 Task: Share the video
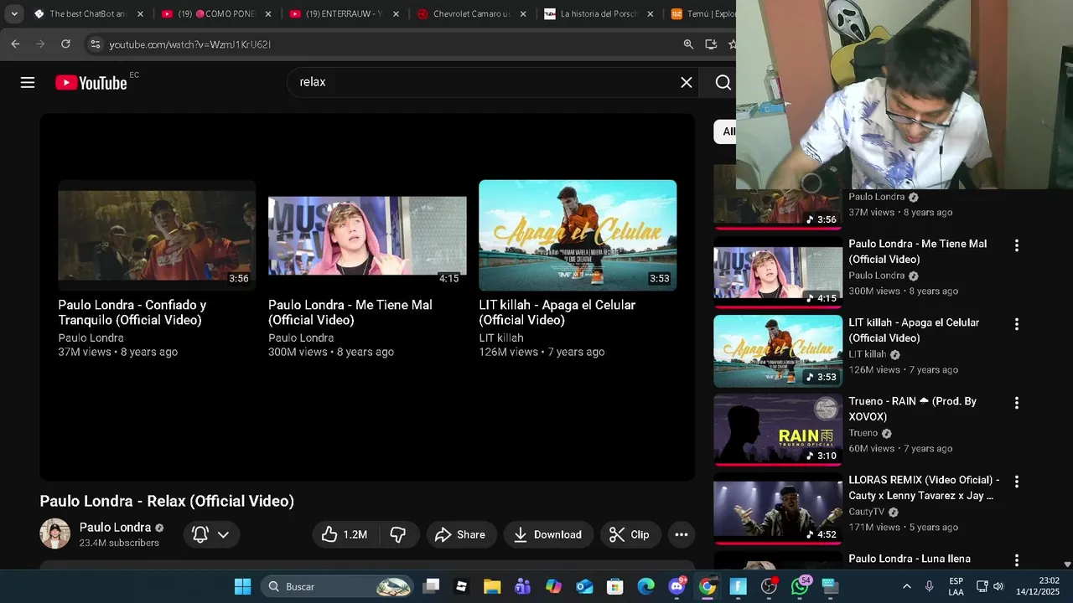click(x=461, y=534)
